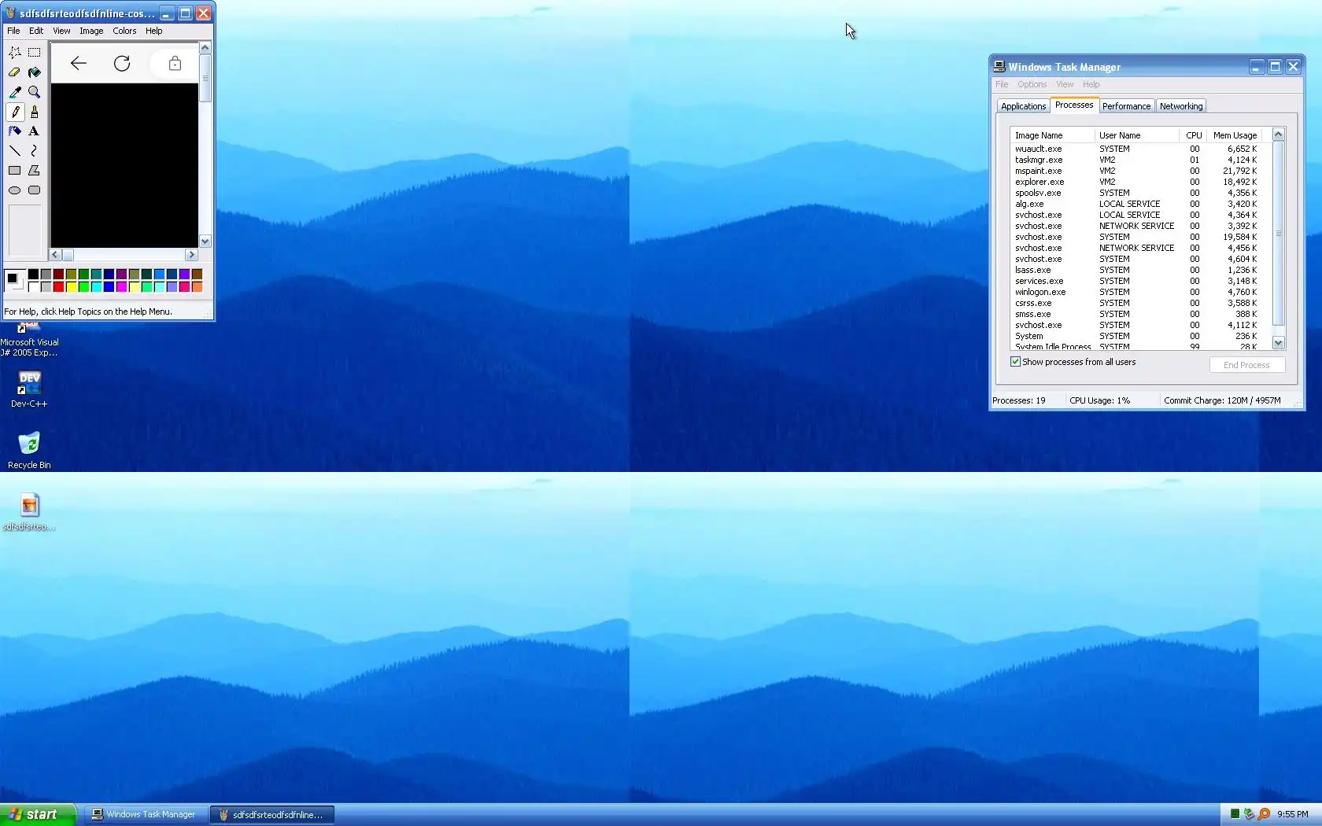Click the Recycle Bin desktop icon
This screenshot has width=1322, height=826.
[29, 450]
